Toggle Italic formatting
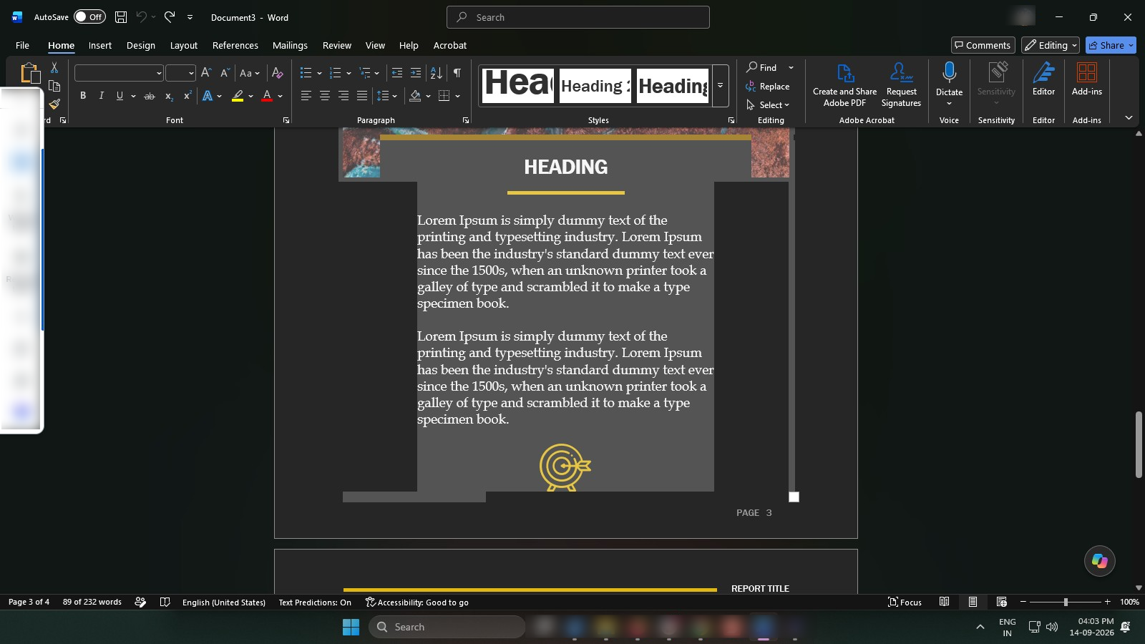Screen dimensions: 1145x644 click(x=101, y=96)
